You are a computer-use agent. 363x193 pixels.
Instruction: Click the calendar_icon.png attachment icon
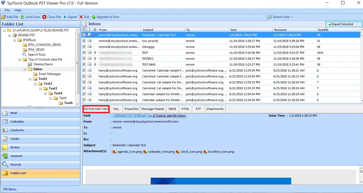click(x=145, y=152)
